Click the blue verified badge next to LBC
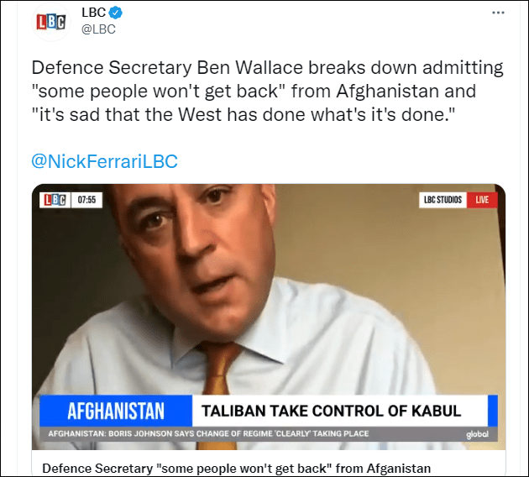Image resolution: width=529 pixels, height=477 pixels. click(116, 13)
